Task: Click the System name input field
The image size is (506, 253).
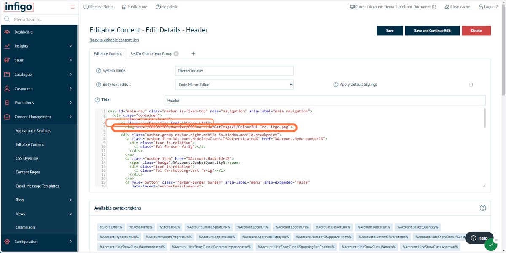Action: coord(234,71)
